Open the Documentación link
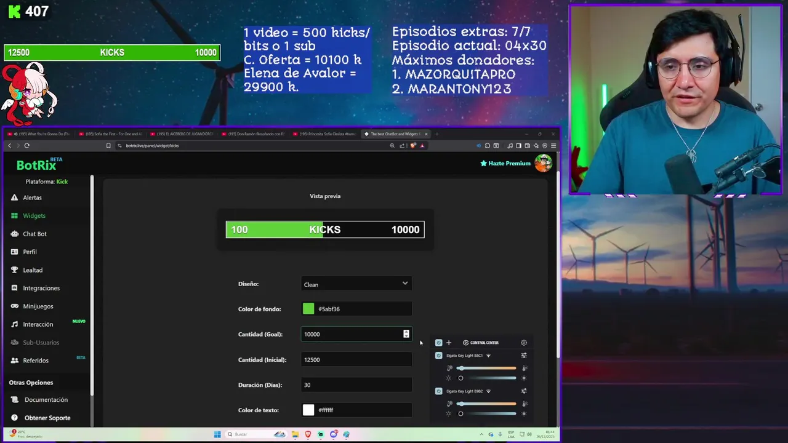788x443 pixels. click(x=46, y=399)
